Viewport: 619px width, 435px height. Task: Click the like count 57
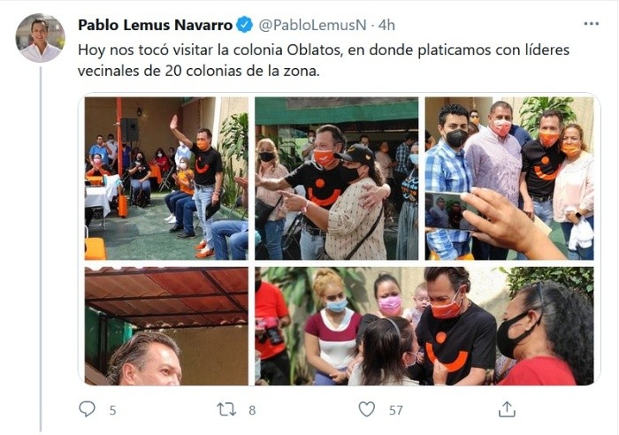pyautogui.click(x=396, y=410)
